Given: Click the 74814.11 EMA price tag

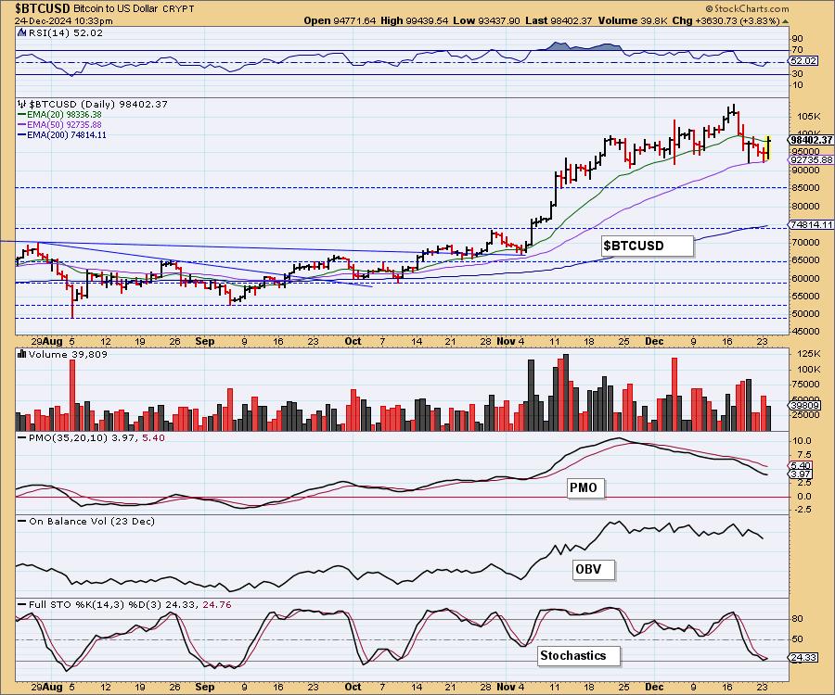Looking at the screenshot, I should pyautogui.click(x=811, y=225).
